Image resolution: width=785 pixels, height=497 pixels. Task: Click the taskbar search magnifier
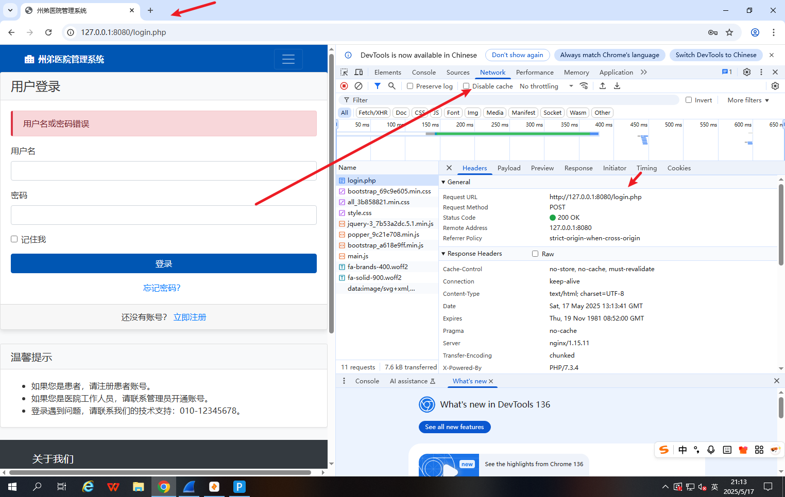(x=37, y=486)
